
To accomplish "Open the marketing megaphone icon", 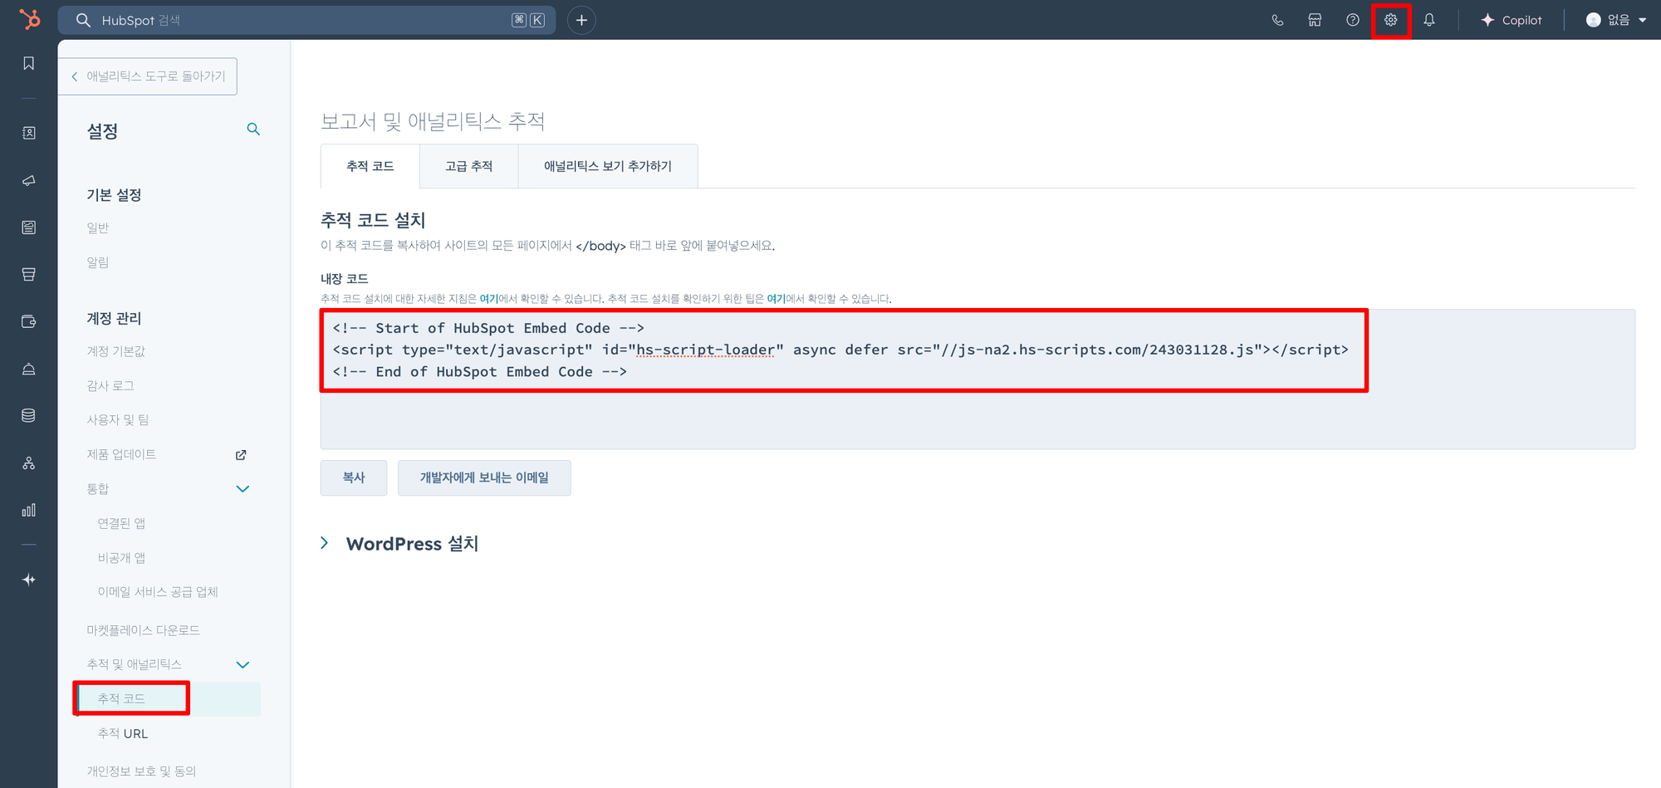I will coord(29,180).
